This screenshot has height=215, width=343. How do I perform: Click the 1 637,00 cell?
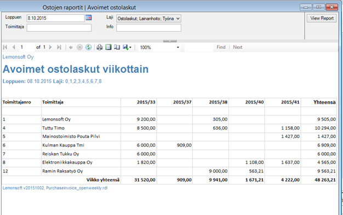pyautogui.click(x=290, y=162)
